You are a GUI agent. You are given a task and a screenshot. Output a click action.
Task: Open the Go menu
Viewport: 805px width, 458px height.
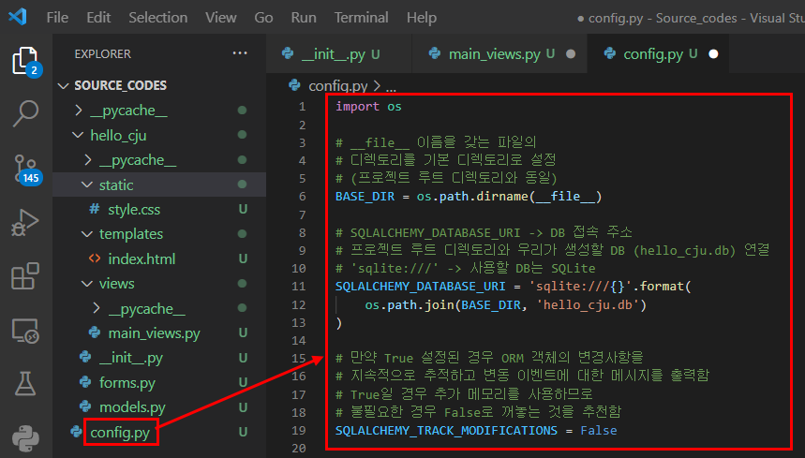(x=263, y=18)
